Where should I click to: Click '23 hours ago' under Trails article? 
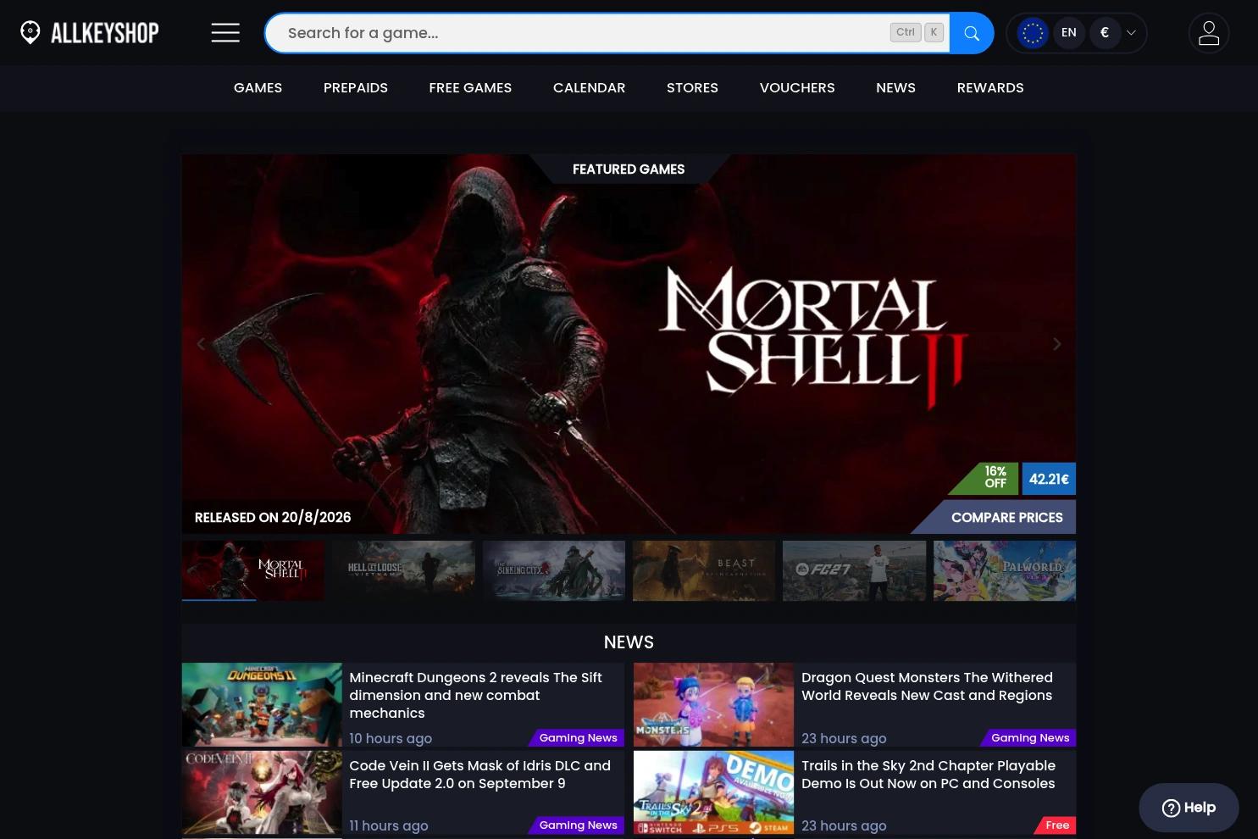coord(844,826)
